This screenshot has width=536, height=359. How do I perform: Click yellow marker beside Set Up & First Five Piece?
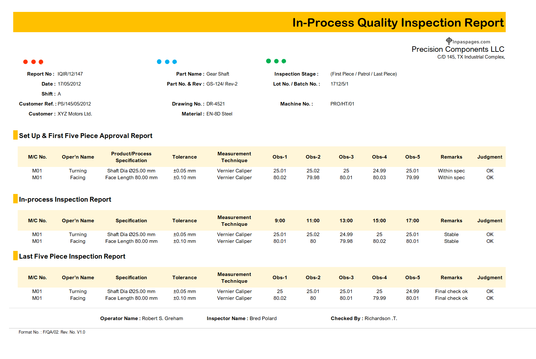(x=15, y=135)
